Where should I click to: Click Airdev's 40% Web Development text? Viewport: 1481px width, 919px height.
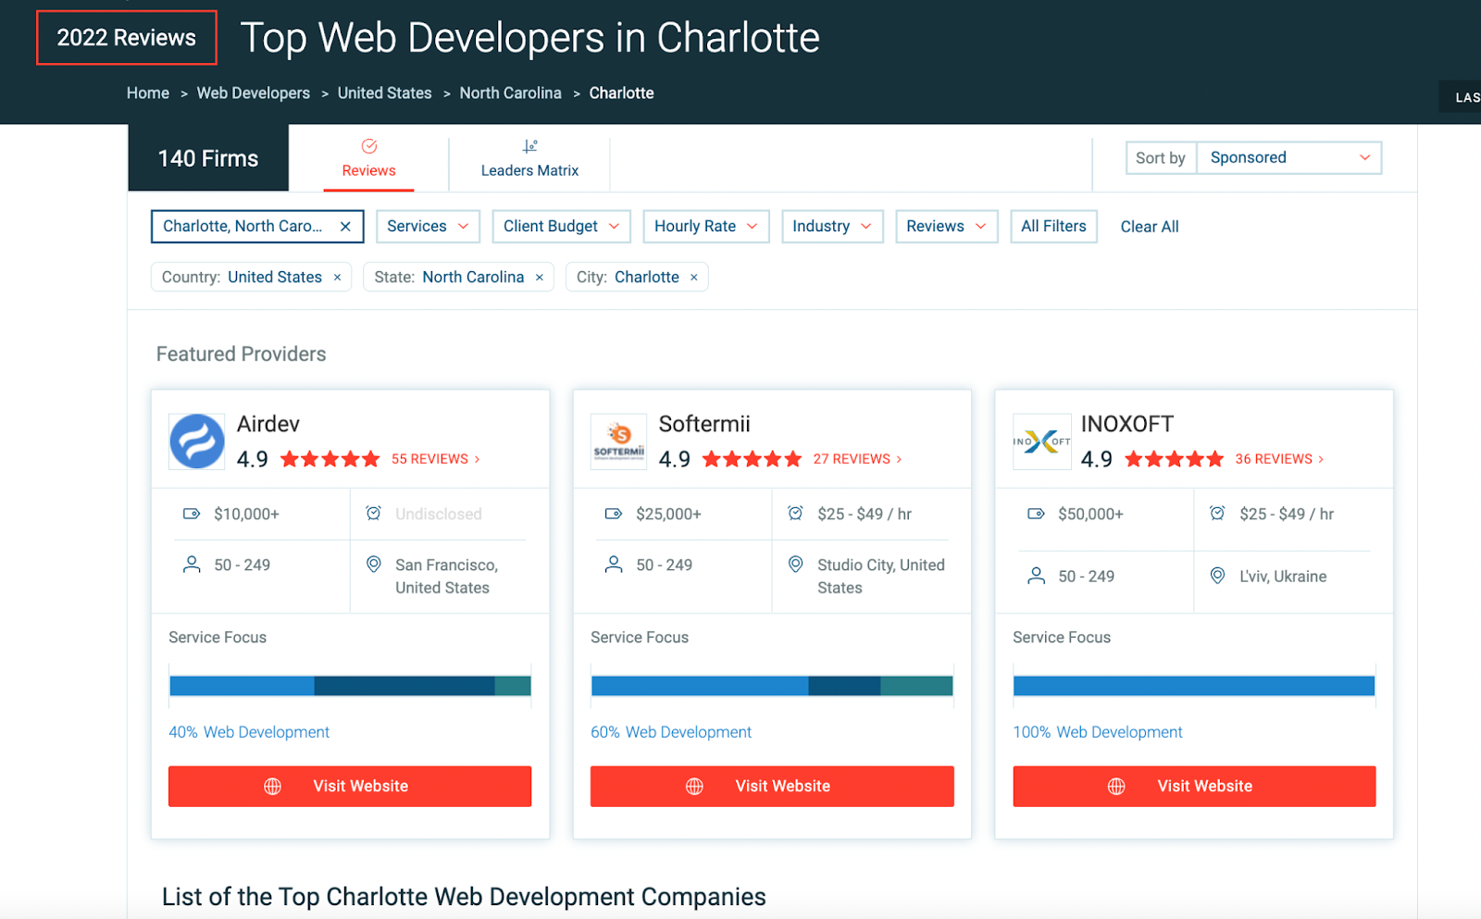coord(249,732)
